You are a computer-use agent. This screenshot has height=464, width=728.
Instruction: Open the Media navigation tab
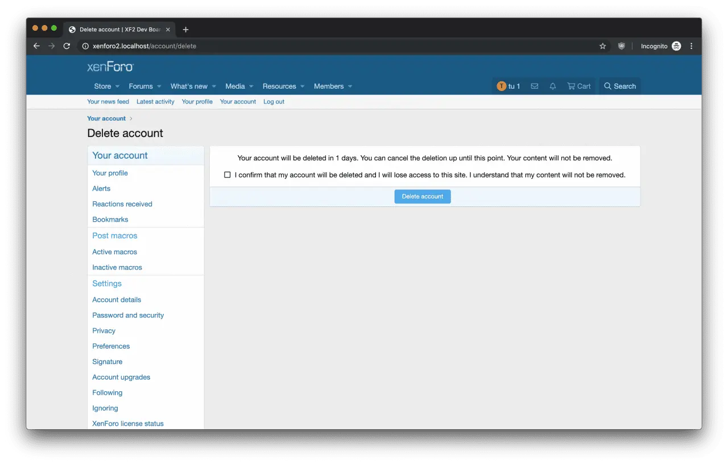[235, 86]
